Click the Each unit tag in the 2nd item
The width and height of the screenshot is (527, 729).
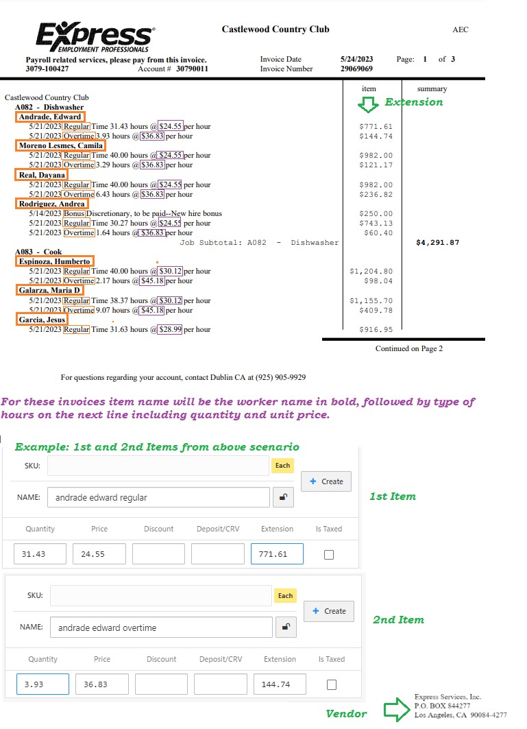pyautogui.click(x=285, y=595)
